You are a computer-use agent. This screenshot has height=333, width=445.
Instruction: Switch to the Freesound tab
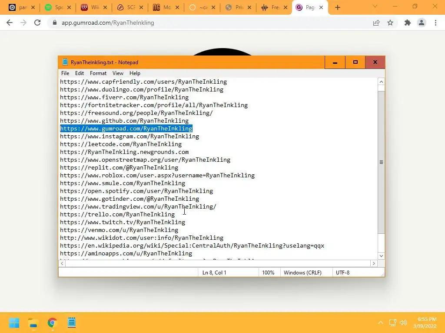tap(274, 8)
